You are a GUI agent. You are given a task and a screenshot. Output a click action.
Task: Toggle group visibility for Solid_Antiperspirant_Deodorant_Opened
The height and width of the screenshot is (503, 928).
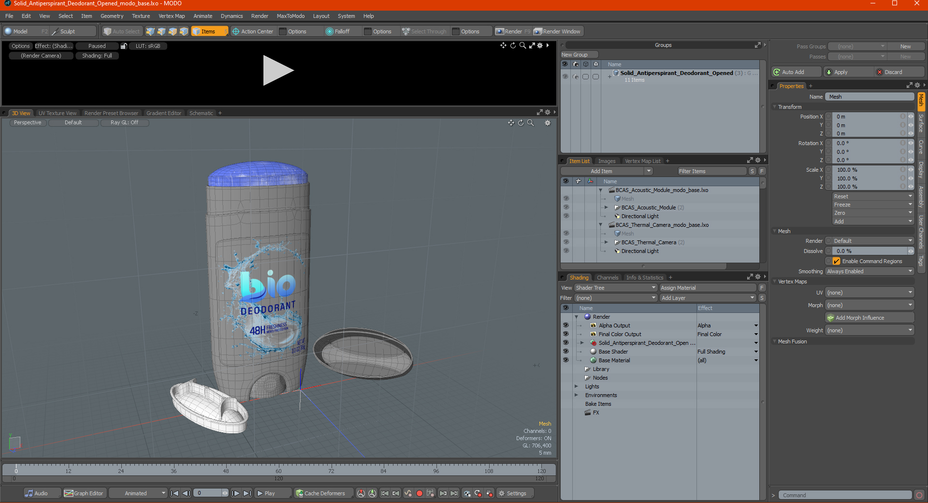pos(565,76)
